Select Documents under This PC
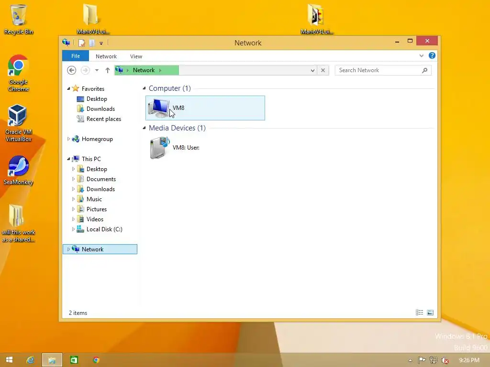 pos(101,179)
